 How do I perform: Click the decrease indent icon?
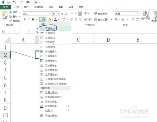[86, 20]
